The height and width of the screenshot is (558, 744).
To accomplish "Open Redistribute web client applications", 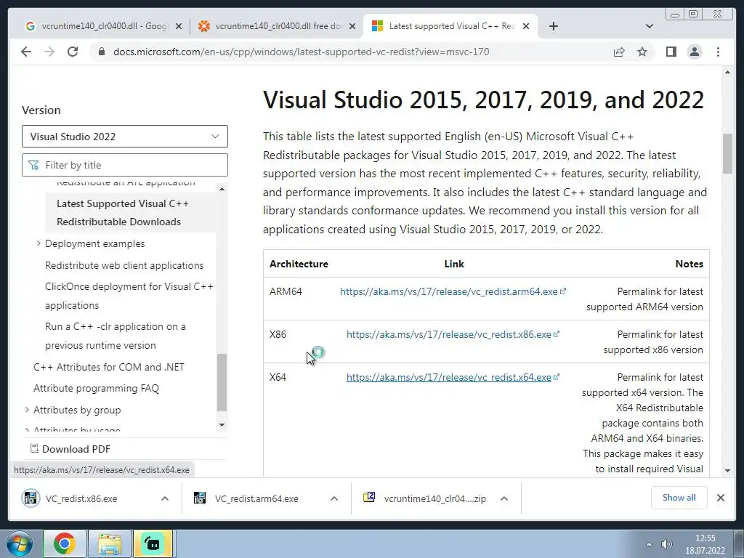I will (124, 265).
